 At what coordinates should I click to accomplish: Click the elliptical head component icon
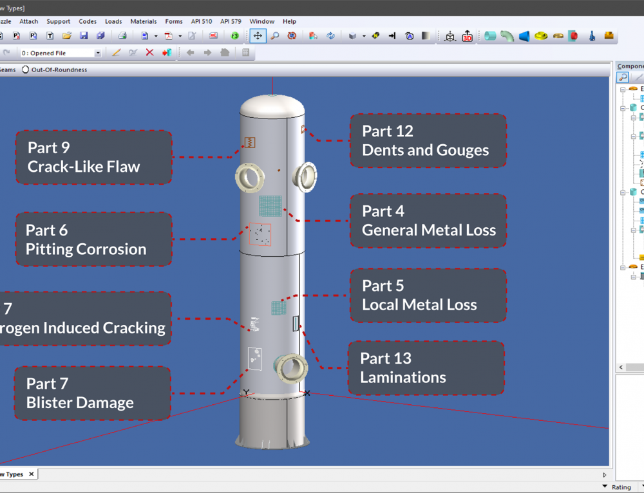click(x=541, y=36)
